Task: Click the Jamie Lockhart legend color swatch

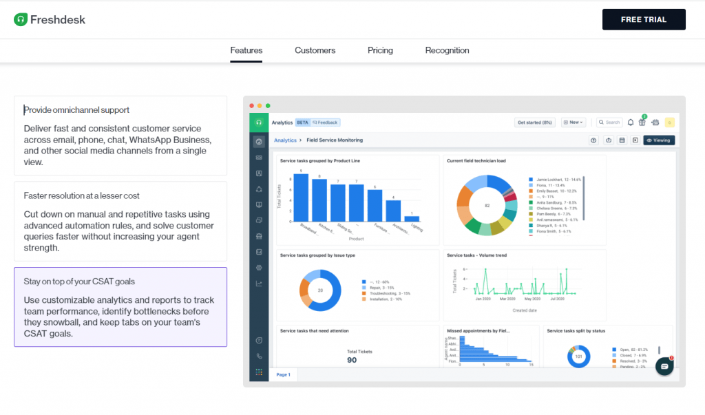Action: (x=531, y=180)
